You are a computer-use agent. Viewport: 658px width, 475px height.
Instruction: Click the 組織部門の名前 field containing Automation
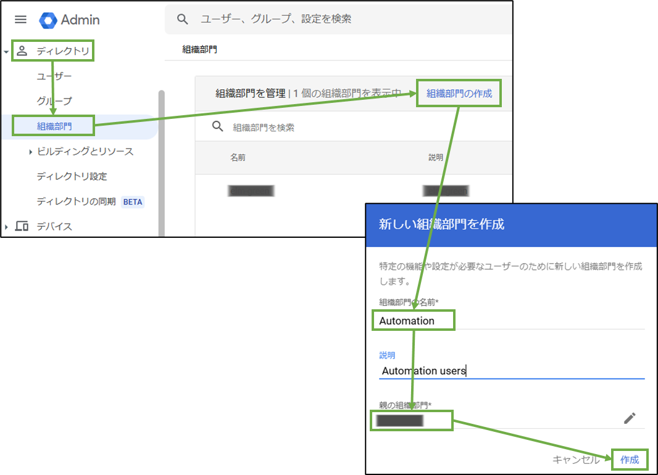[512, 321]
